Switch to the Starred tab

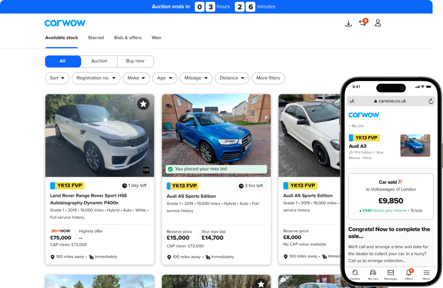pyautogui.click(x=96, y=38)
